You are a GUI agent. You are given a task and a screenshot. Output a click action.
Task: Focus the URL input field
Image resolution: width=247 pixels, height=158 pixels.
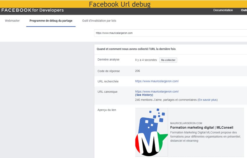pos(171,33)
